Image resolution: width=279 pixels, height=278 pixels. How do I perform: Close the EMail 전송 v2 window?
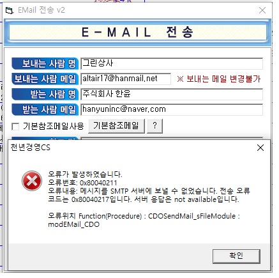262,10
